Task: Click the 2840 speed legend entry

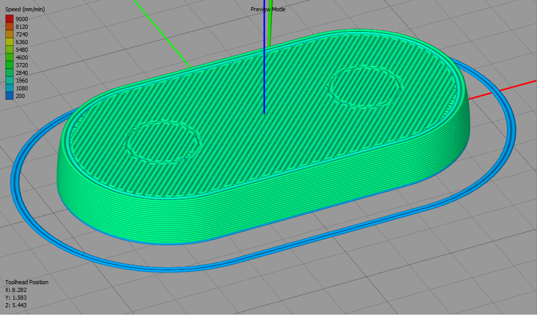Action: [9, 73]
